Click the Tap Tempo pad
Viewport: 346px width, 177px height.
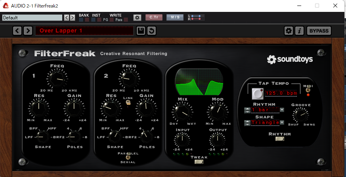tap(258, 94)
